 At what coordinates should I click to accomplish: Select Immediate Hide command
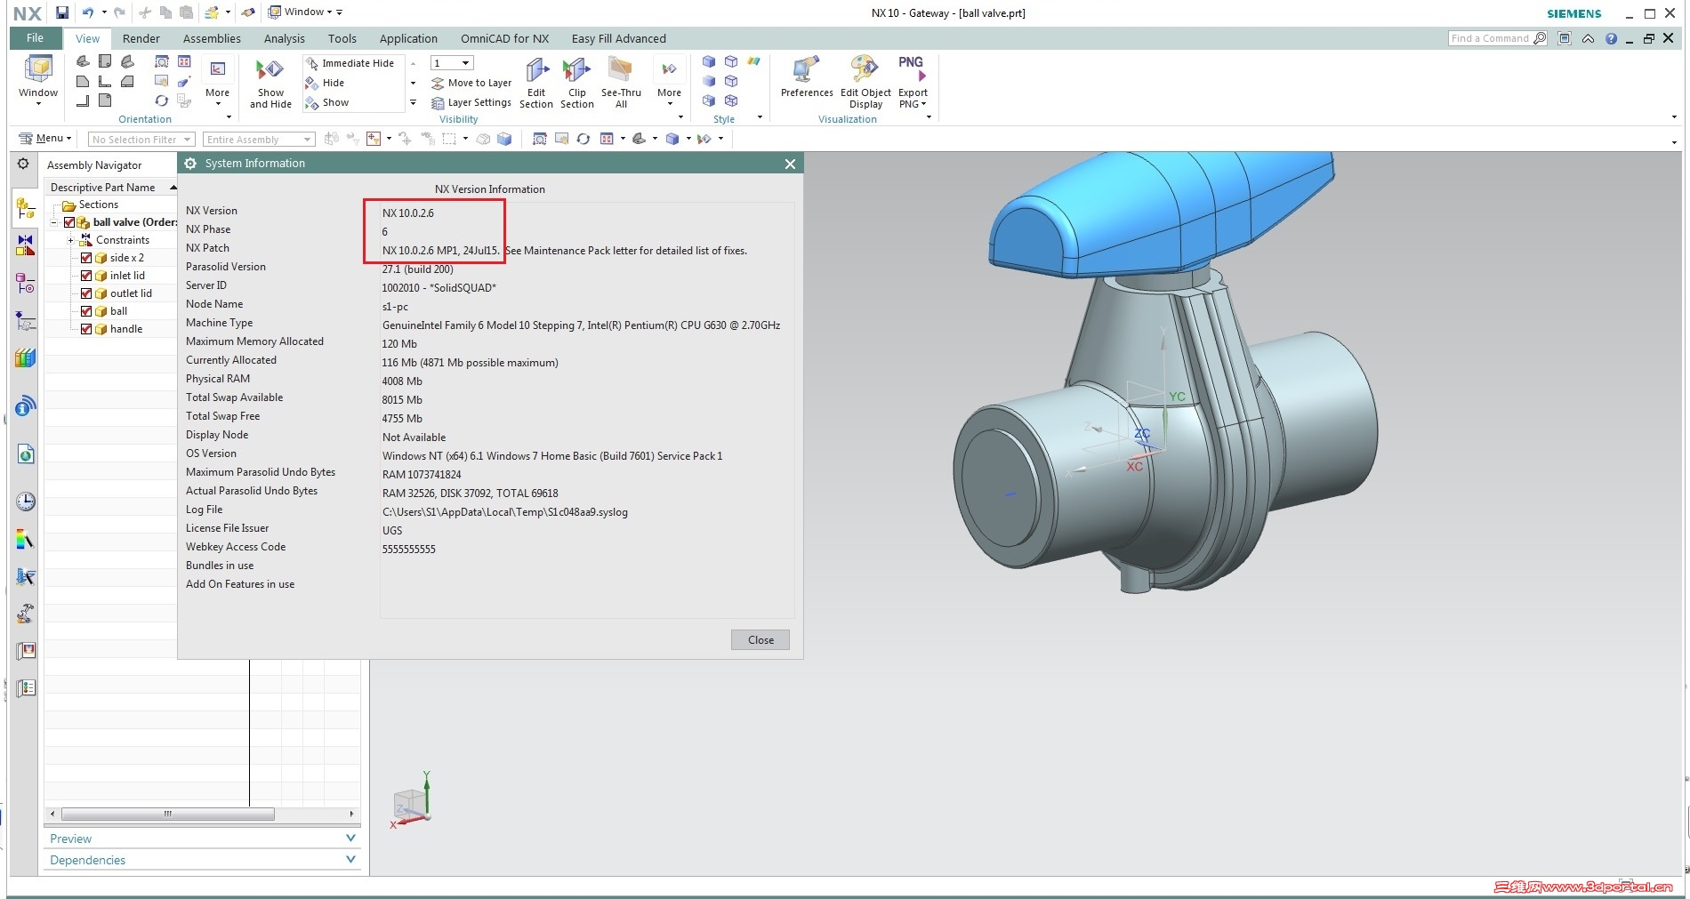[350, 63]
